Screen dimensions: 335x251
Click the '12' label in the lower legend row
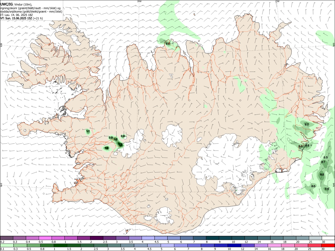[242, 249]
